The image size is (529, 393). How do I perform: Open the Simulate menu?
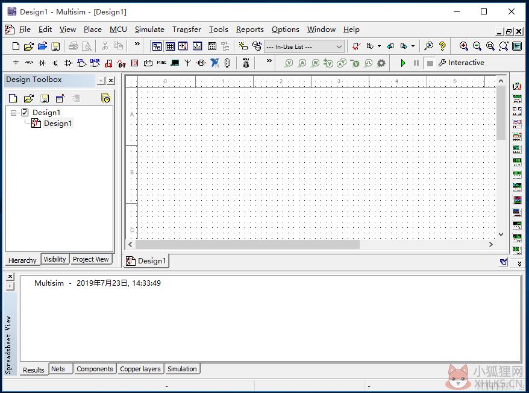(x=149, y=30)
